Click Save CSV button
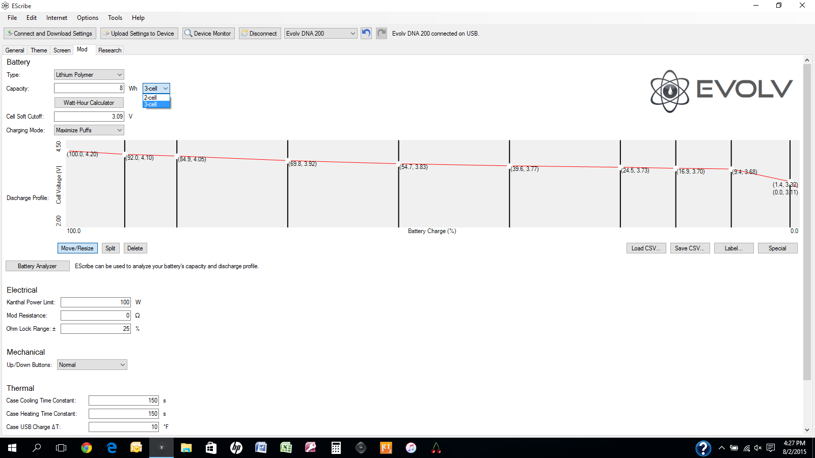815x458 pixels. point(690,248)
